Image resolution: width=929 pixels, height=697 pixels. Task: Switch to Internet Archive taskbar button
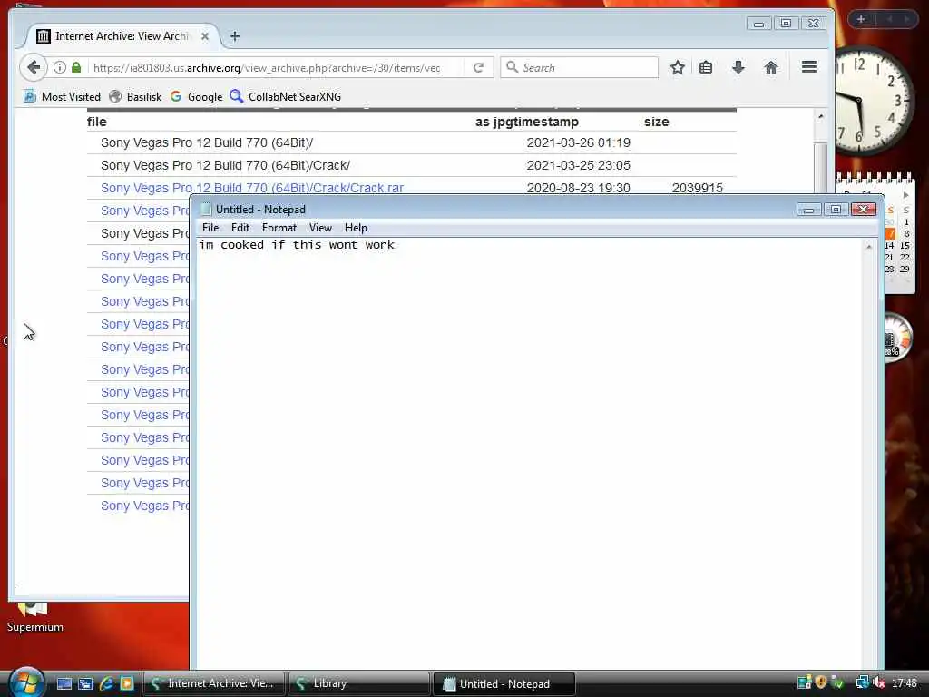pos(214,683)
